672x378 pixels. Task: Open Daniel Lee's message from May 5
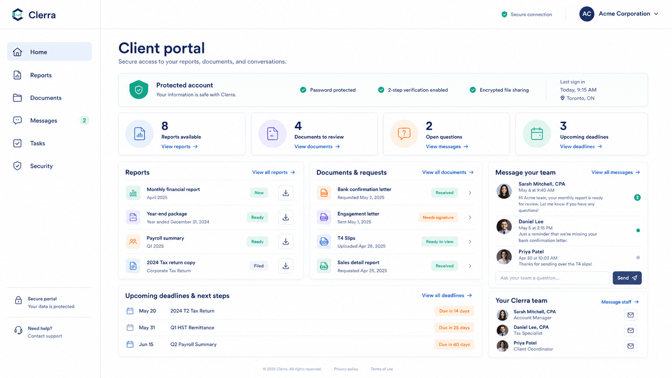(568, 231)
